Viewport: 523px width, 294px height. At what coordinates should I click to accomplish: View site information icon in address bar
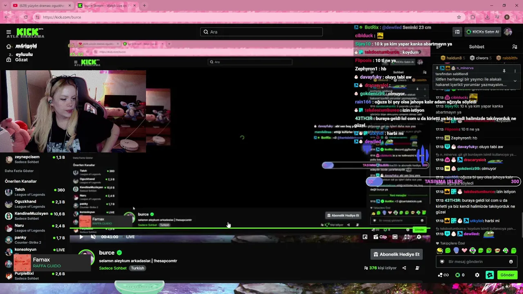pyautogui.click(x=38, y=17)
